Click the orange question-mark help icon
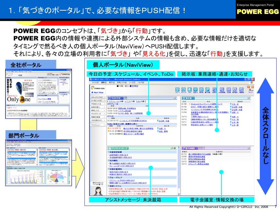Viewport: 280px width, 210px height. click(x=249, y=87)
